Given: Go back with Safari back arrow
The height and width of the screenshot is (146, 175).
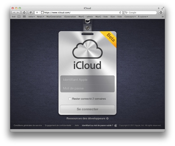Looking at the screenshot, I should (x=14, y=12).
